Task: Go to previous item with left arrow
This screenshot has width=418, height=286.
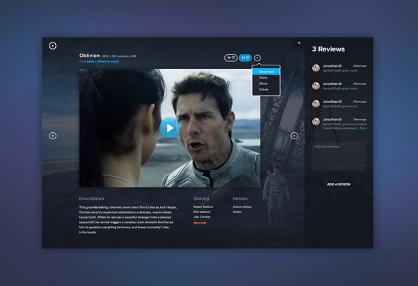Action: pyautogui.click(x=52, y=136)
